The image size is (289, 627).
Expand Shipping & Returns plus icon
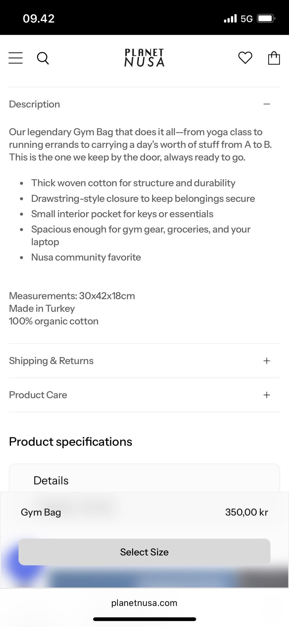coord(267,361)
